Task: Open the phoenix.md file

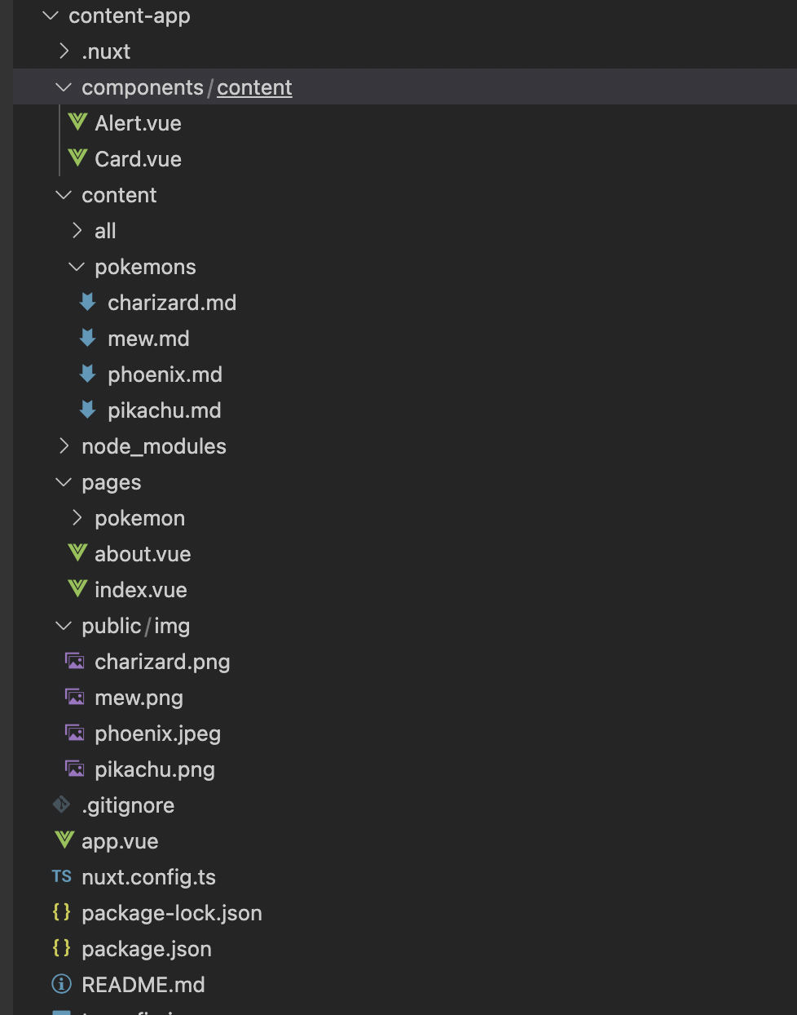Action: 165,375
